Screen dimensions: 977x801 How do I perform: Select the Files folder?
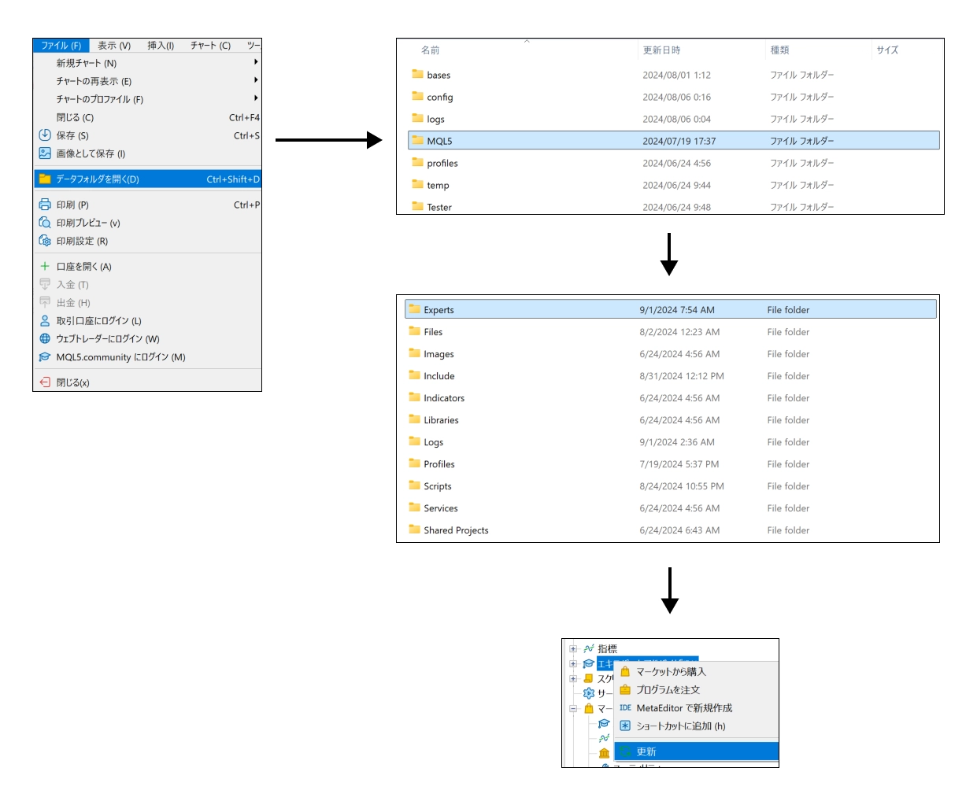(671, 332)
